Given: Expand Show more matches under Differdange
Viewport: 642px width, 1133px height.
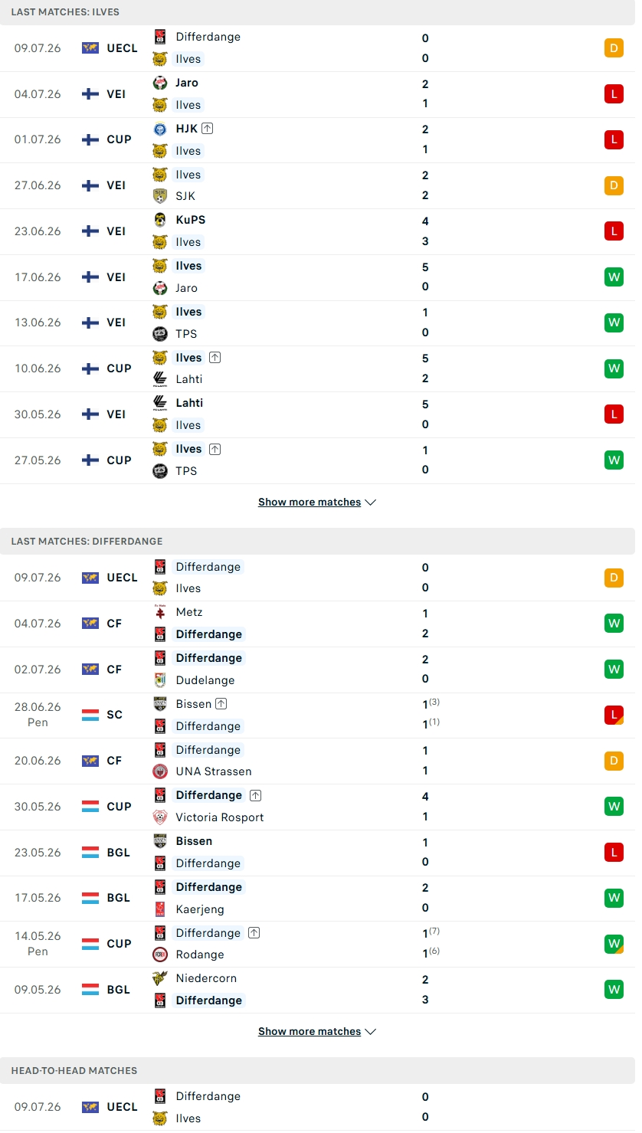Looking at the screenshot, I should click(x=317, y=1032).
